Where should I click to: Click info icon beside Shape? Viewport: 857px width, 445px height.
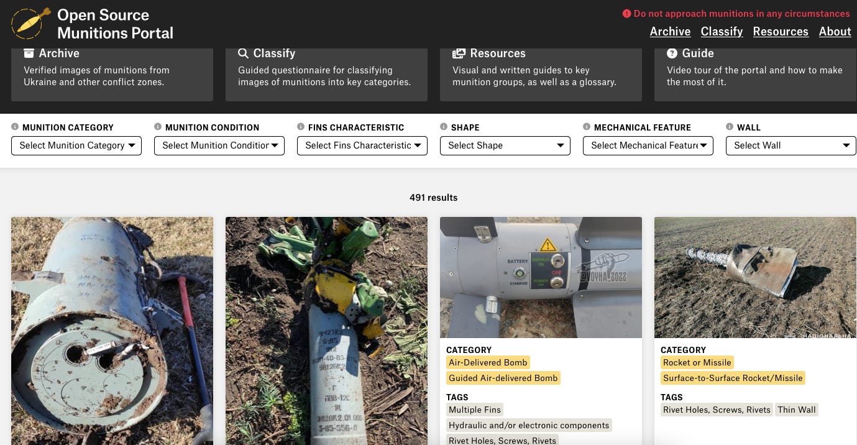click(444, 127)
